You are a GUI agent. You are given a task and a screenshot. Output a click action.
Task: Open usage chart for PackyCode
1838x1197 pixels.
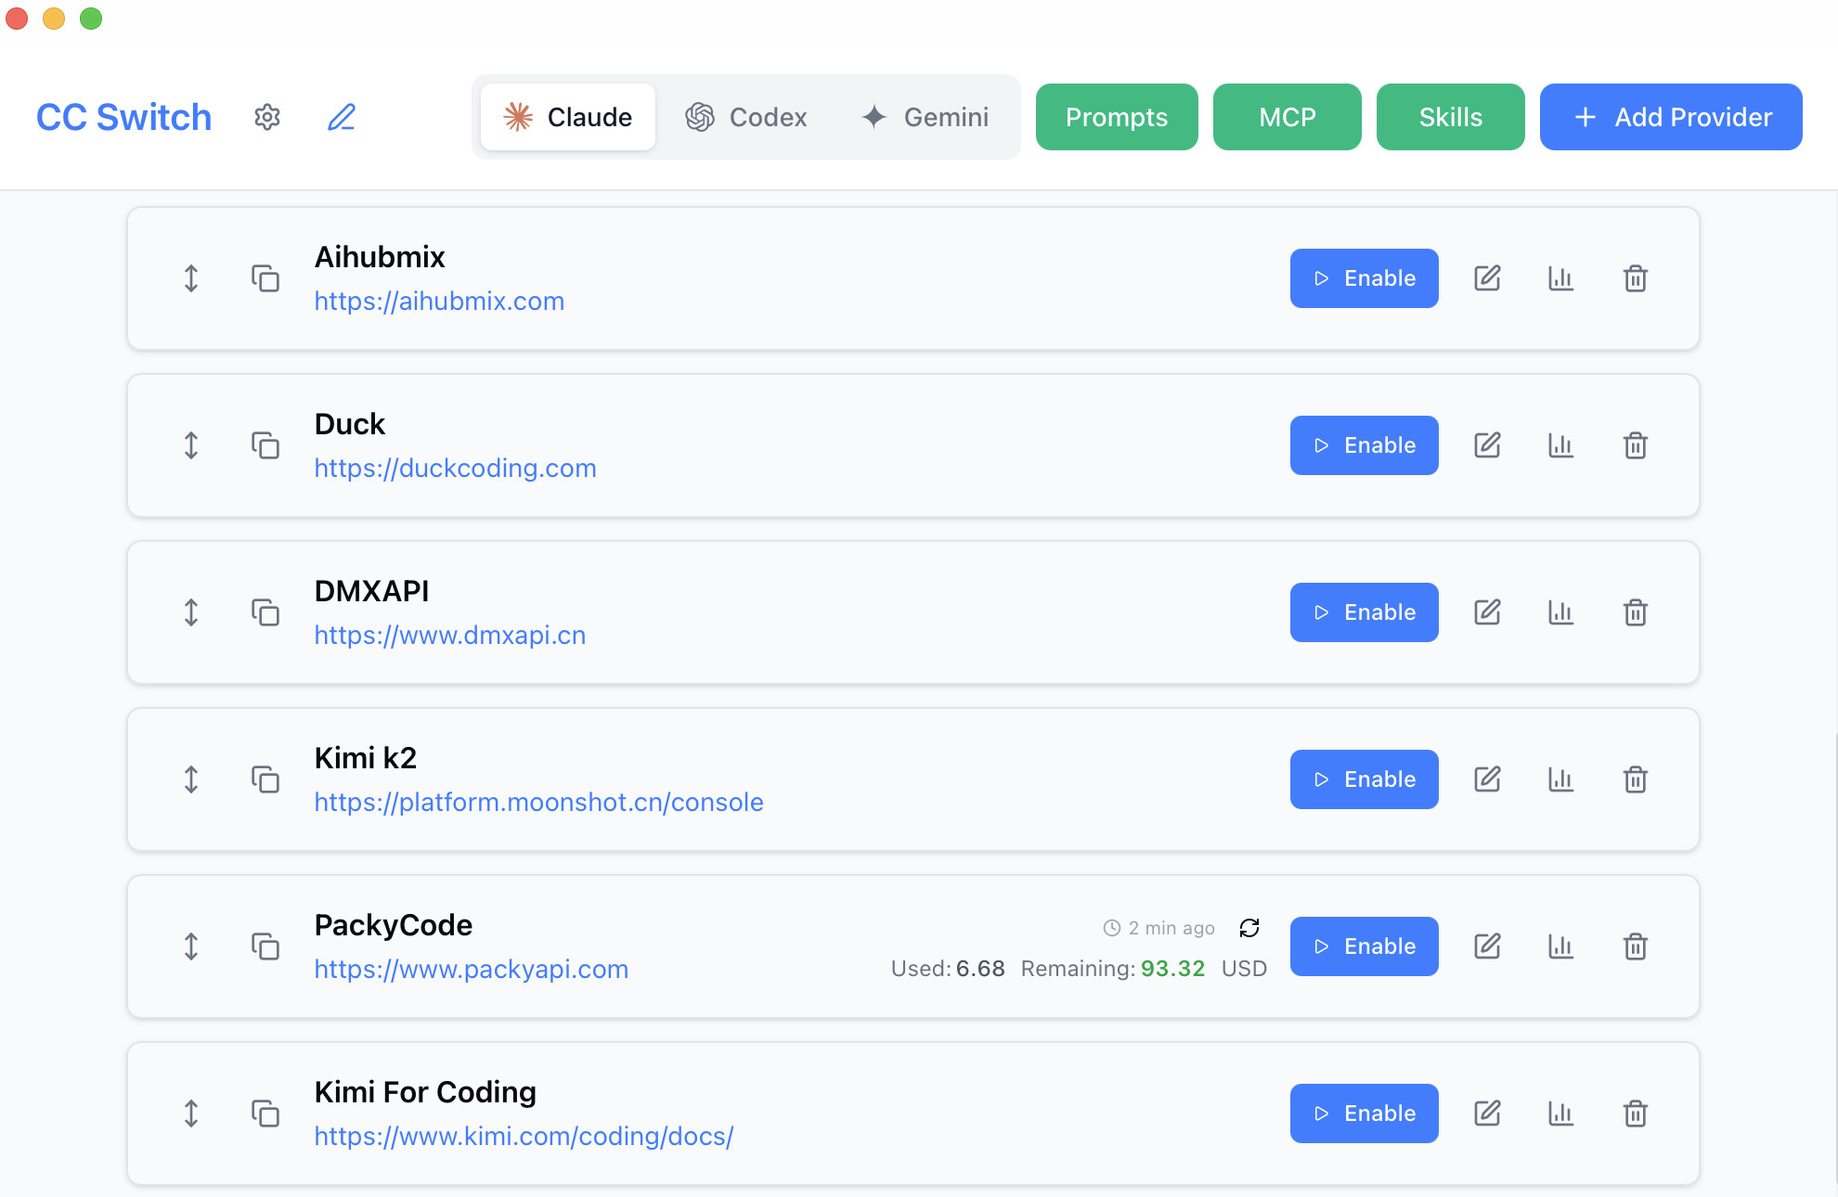[x=1560, y=946]
